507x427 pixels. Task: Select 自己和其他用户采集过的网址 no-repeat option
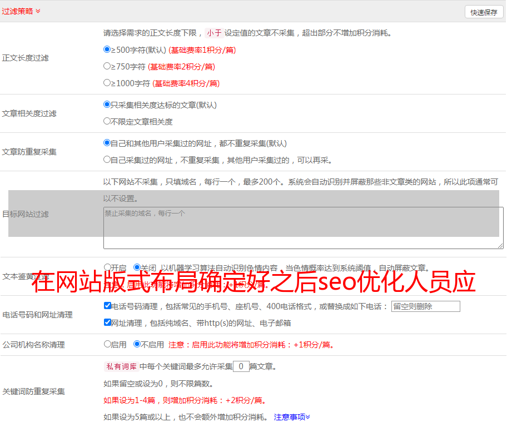coord(107,143)
